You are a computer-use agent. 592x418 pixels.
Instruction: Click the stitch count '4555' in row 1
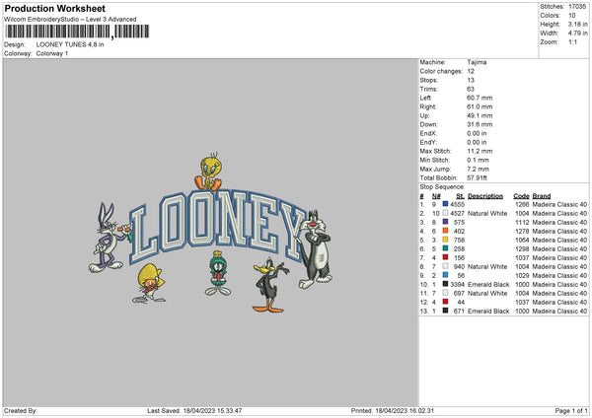click(x=457, y=204)
